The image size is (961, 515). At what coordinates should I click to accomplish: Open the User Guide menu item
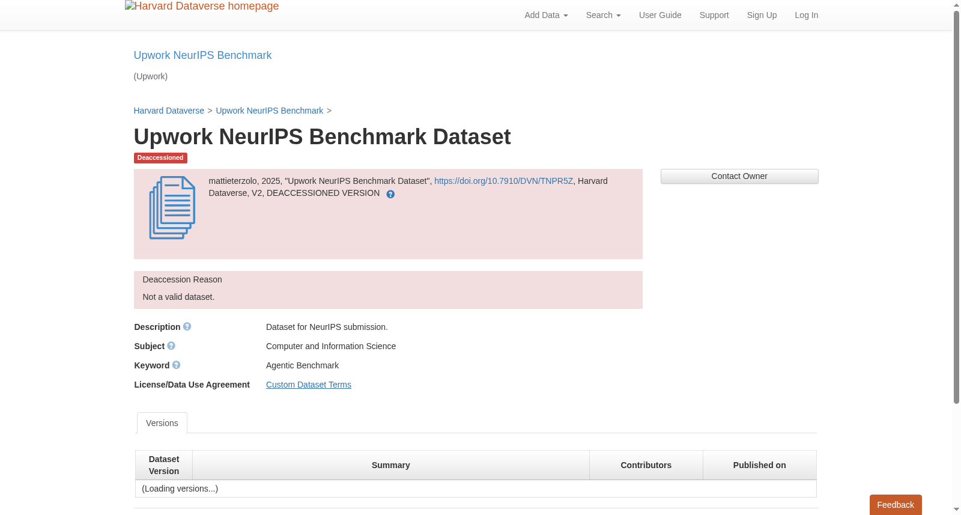tap(660, 15)
